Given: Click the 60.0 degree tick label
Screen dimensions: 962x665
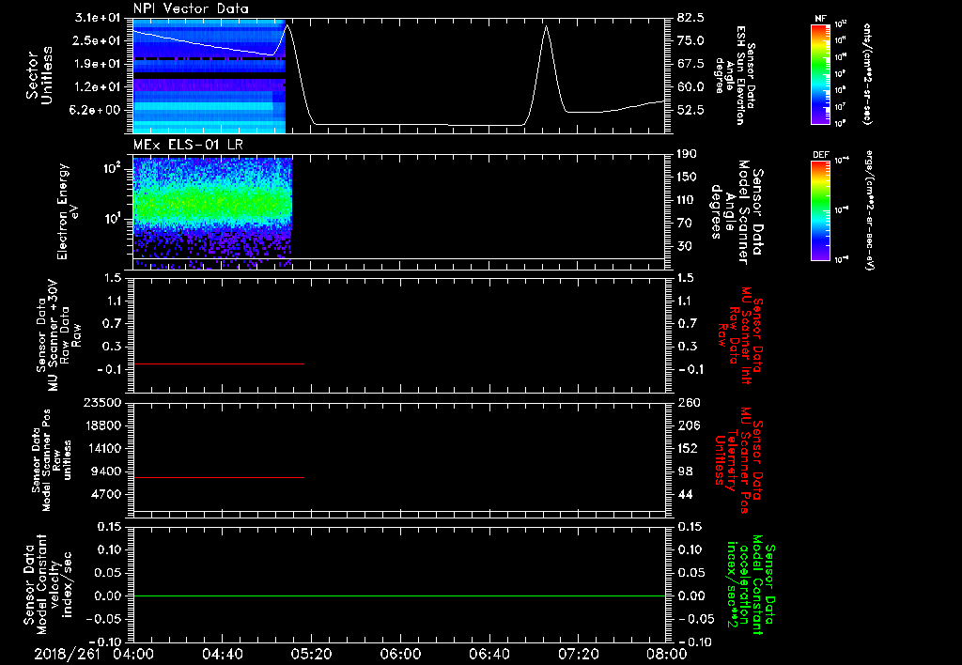Looking at the screenshot, I should 691,87.
